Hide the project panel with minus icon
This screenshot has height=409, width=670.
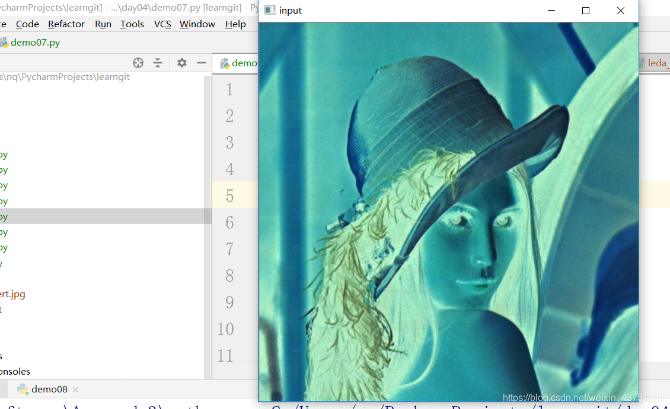click(x=202, y=63)
